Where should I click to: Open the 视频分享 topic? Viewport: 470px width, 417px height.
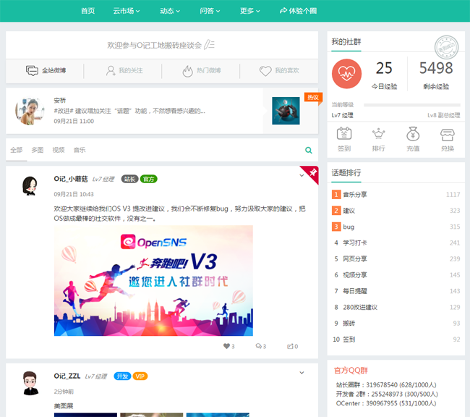click(355, 275)
